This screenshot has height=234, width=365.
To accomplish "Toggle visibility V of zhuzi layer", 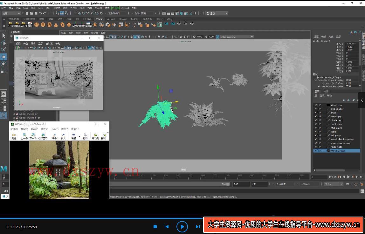I will coord(316,113).
